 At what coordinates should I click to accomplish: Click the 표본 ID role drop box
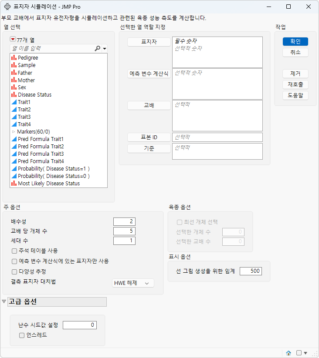217,137
